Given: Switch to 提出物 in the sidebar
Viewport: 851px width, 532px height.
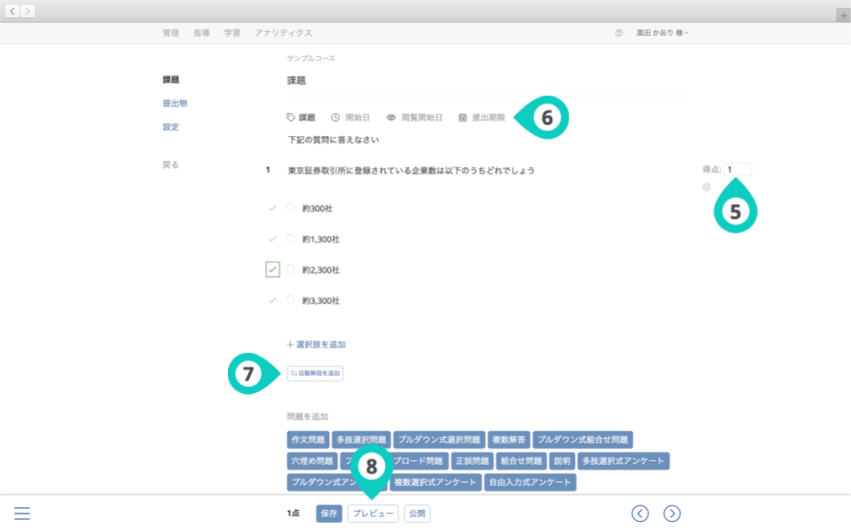Looking at the screenshot, I should pos(175,103).
